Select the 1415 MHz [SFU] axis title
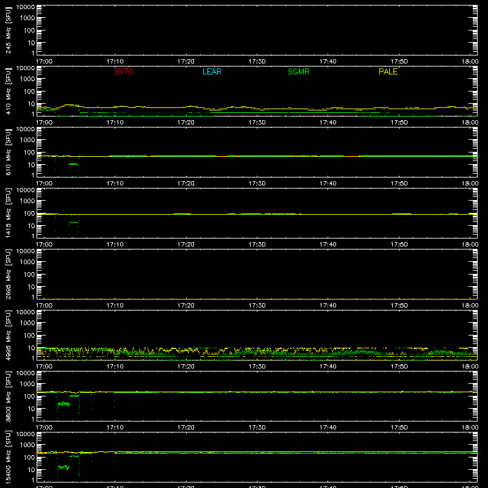 tap(8, 213)
